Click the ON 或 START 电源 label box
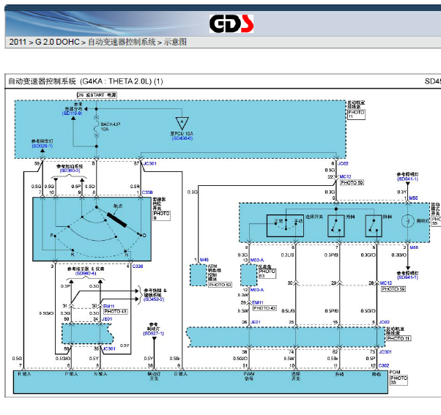The height and width of the screenshot is (415, 441). [97, 95]
